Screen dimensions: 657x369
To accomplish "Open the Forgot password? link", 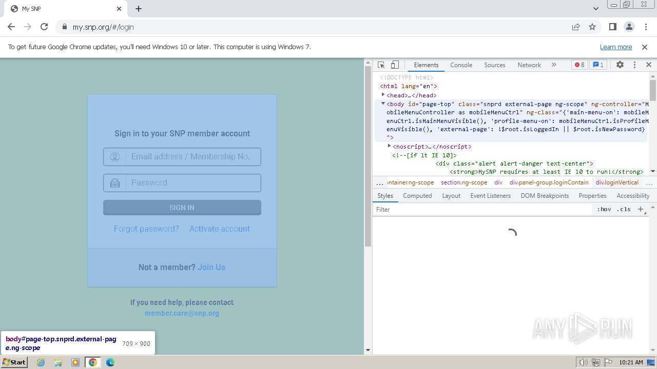I will click(146, 229).
